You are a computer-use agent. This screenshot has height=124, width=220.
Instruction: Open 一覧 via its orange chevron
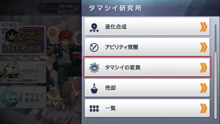(204, 108)
